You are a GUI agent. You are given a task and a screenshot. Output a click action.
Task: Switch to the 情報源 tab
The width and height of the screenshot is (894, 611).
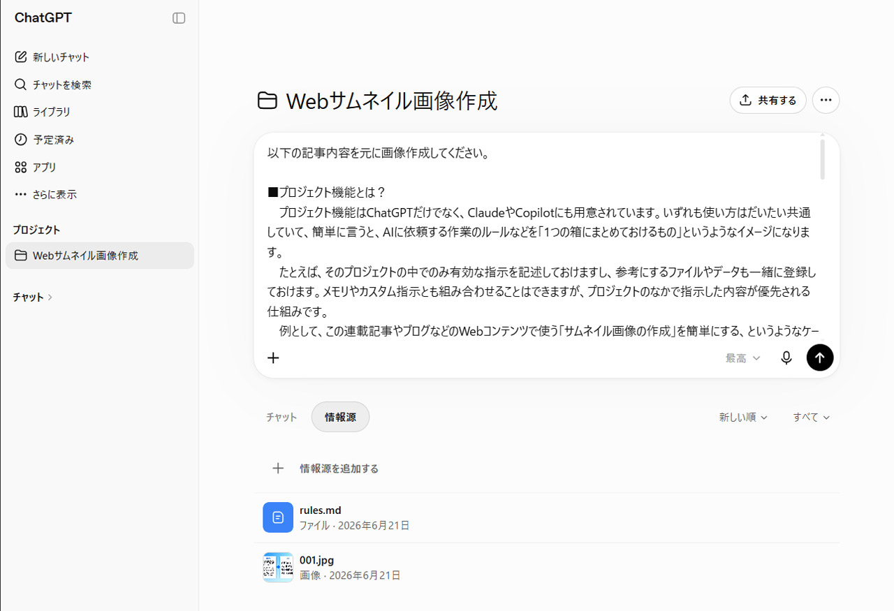340,417
